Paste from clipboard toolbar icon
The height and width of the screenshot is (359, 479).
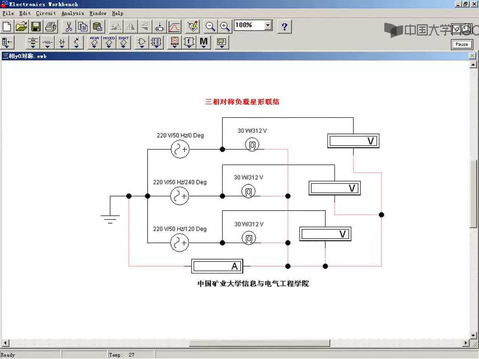coord(97,27)
